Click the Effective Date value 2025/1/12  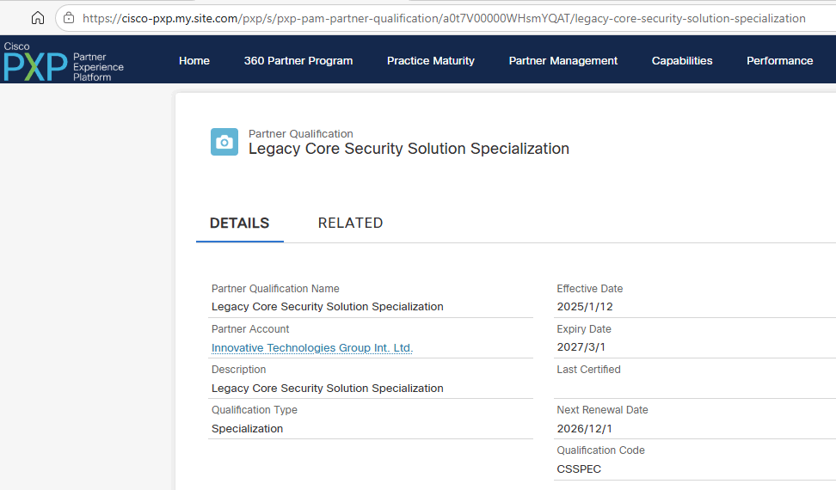pos(585,307)
